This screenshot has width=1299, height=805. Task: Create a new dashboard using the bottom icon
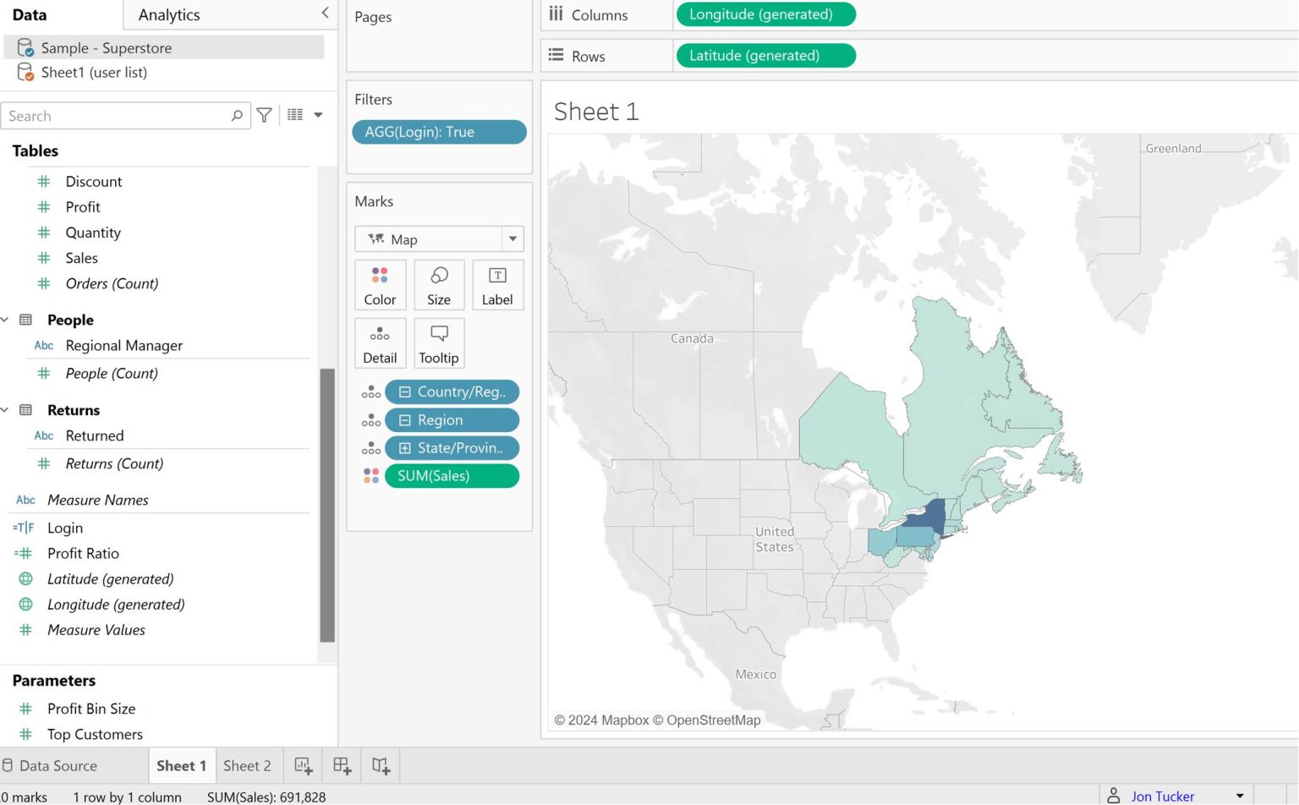point(341,764)
